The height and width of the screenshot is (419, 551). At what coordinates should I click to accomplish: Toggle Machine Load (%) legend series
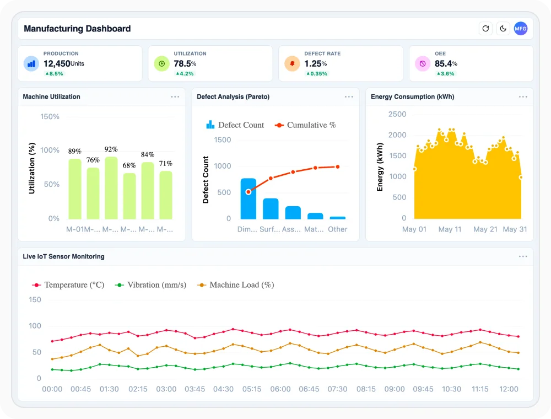235,284
